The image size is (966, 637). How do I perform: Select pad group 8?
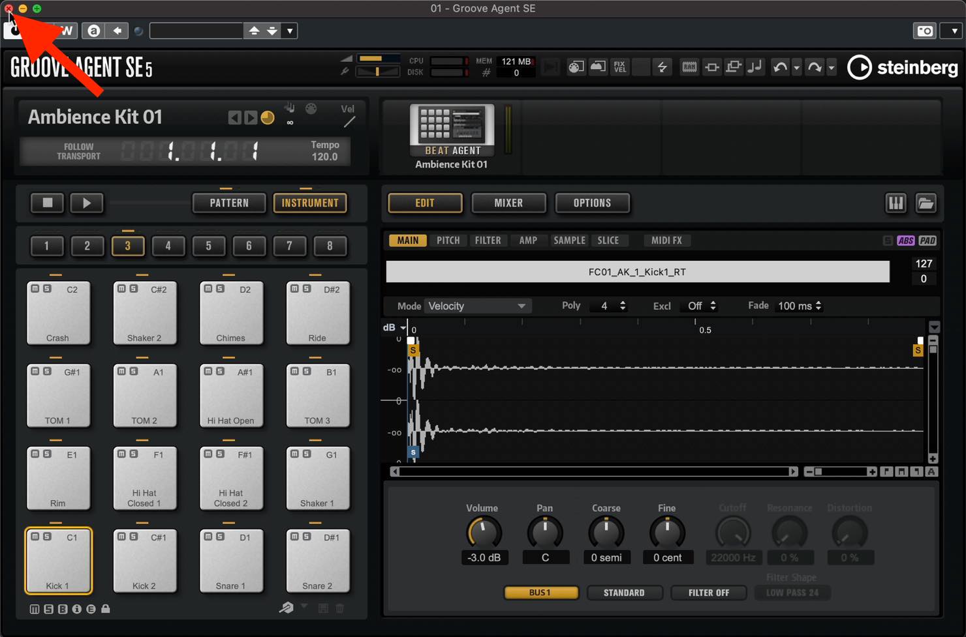pos(330,246)
